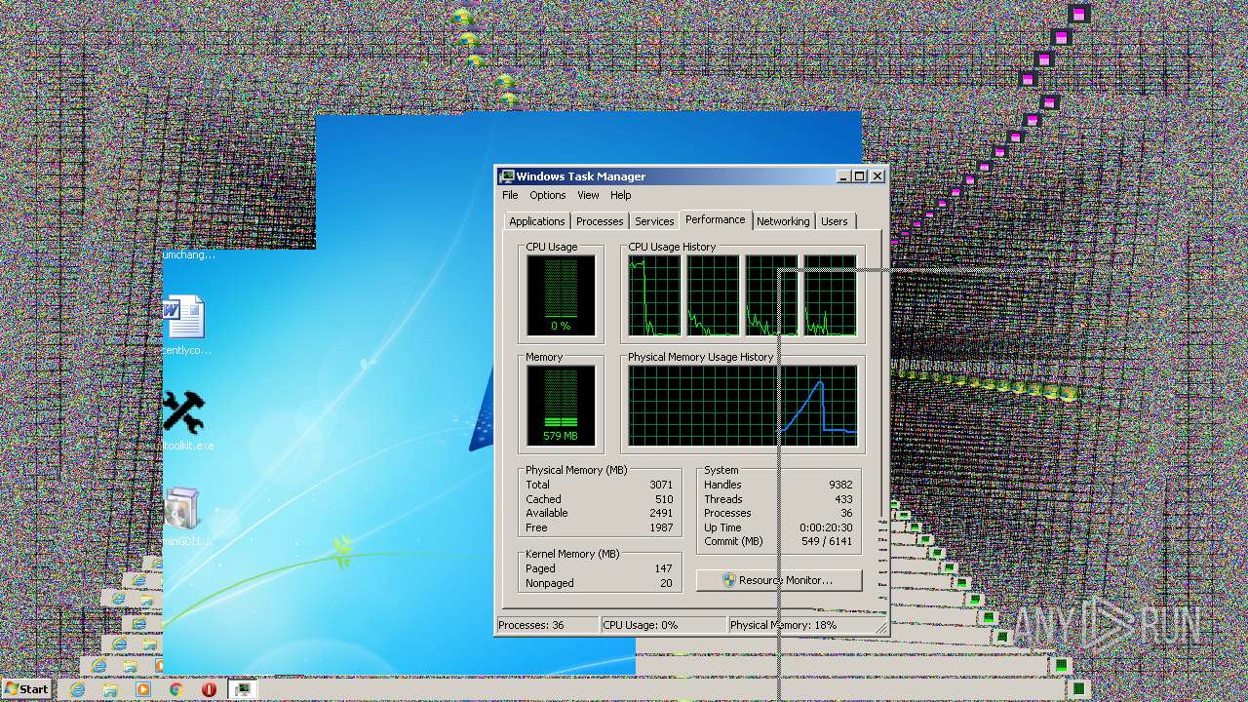Image resolution: width=1248 pixels, height=702 pixels.
Task: Open the Options menu
Action: (548, 195)
